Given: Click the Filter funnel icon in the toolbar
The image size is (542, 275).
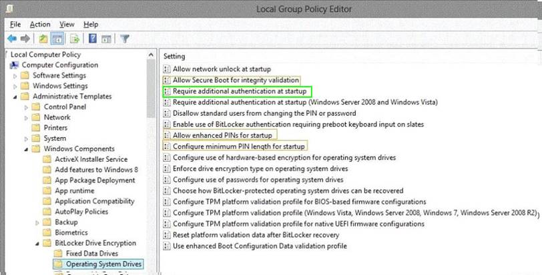Looking at the screenshot, I should [x=124, y=39].
